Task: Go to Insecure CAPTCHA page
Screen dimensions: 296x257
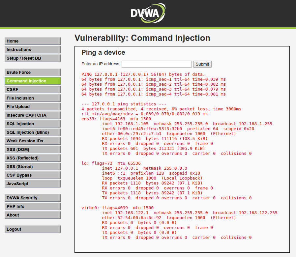Action: (33, 115)
